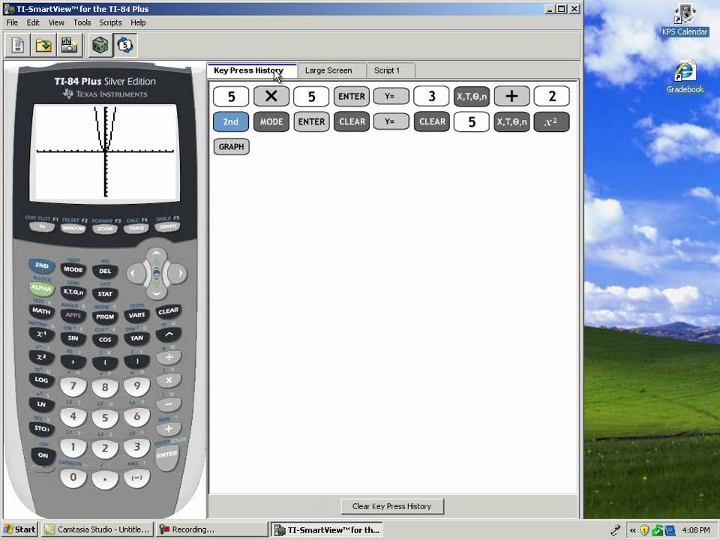Click the calculator emulator toolbar icon
This screenshot has width=720, height=540.
click(x=100, y=45)
